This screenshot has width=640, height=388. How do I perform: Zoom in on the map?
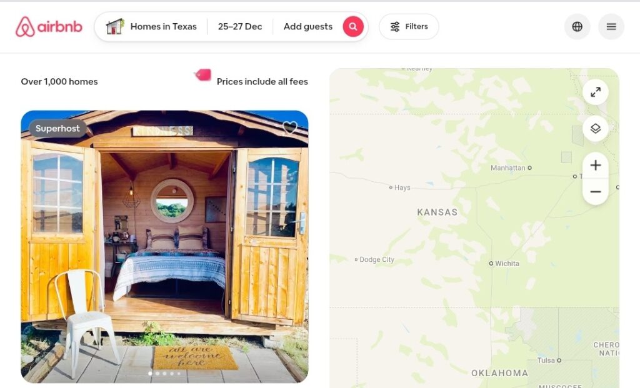click(596, 165)
